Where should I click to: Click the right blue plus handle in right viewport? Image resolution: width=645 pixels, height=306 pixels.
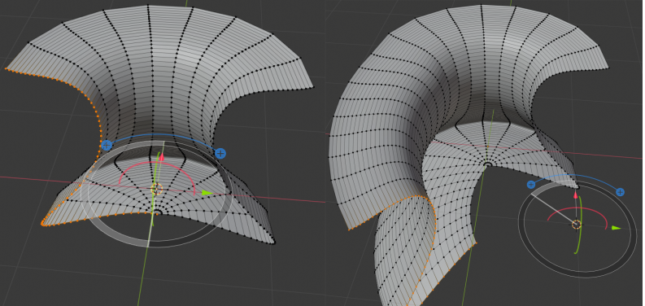pyautogui.click(x=620, y=192)
